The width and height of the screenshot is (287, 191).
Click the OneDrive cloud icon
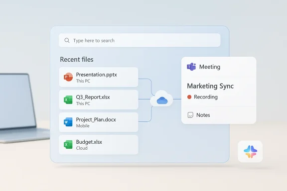[x=162, y=100]
